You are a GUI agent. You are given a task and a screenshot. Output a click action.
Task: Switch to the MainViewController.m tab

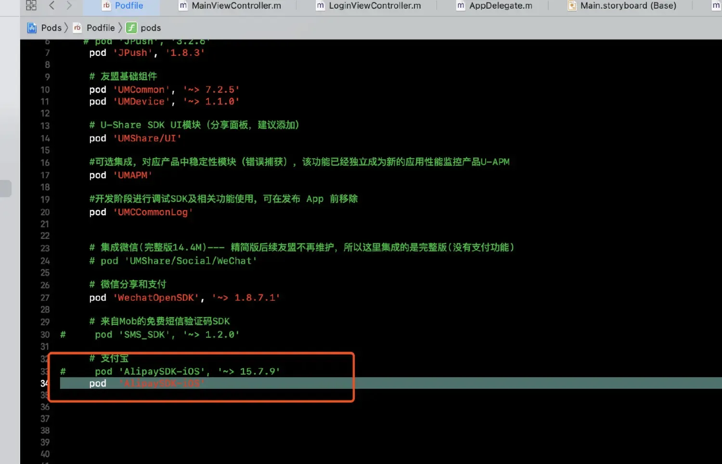pos(236,6)
